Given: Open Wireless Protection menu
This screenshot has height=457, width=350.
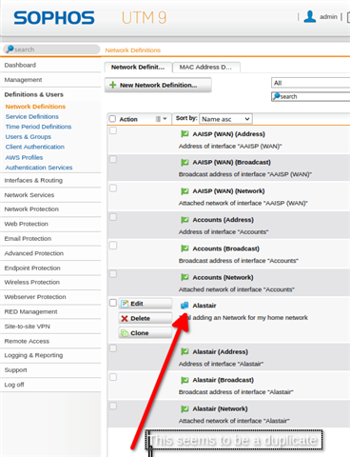Looking at the screenshot, I should (x=31, y=282).
